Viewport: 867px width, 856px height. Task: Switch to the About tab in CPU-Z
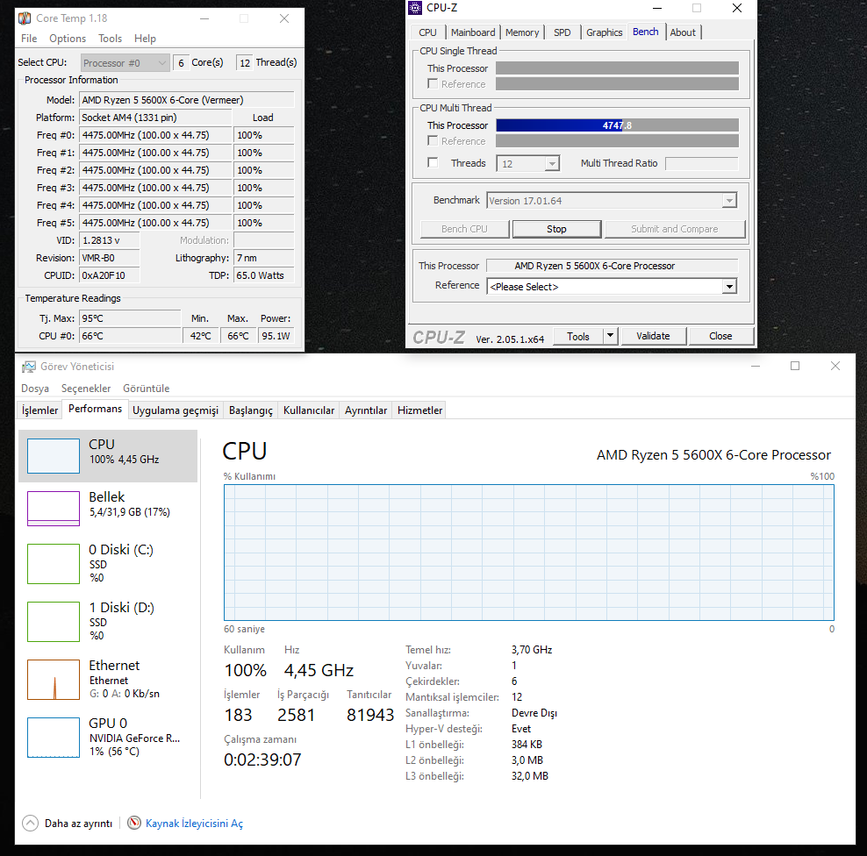tap(683, 32)
